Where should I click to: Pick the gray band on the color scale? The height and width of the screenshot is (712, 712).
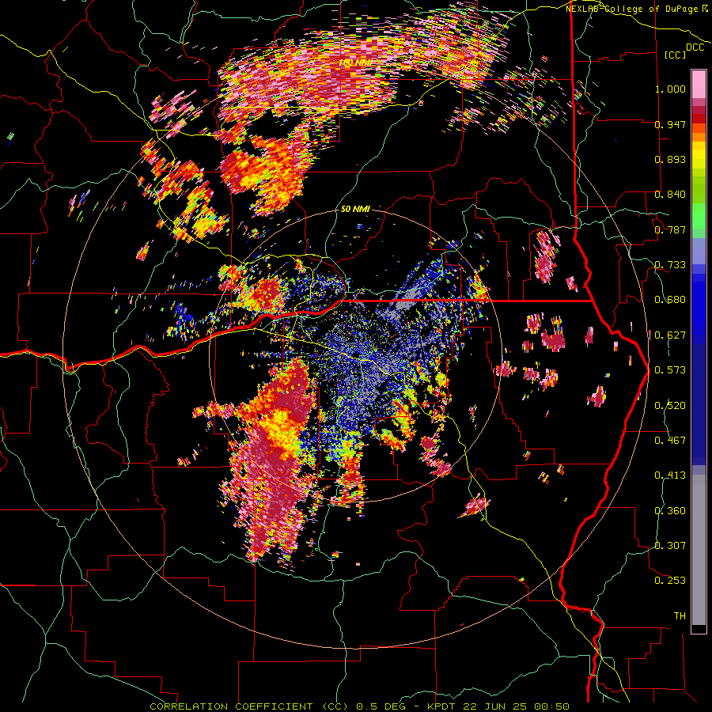[699, 550]
